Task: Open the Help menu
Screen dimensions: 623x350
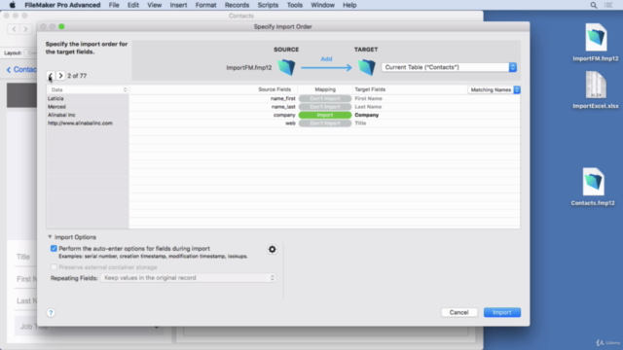Action: pyautogui.click(x=349, y=5)
